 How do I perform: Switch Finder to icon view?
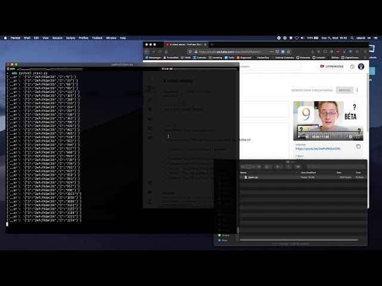(x=243, y=167)
